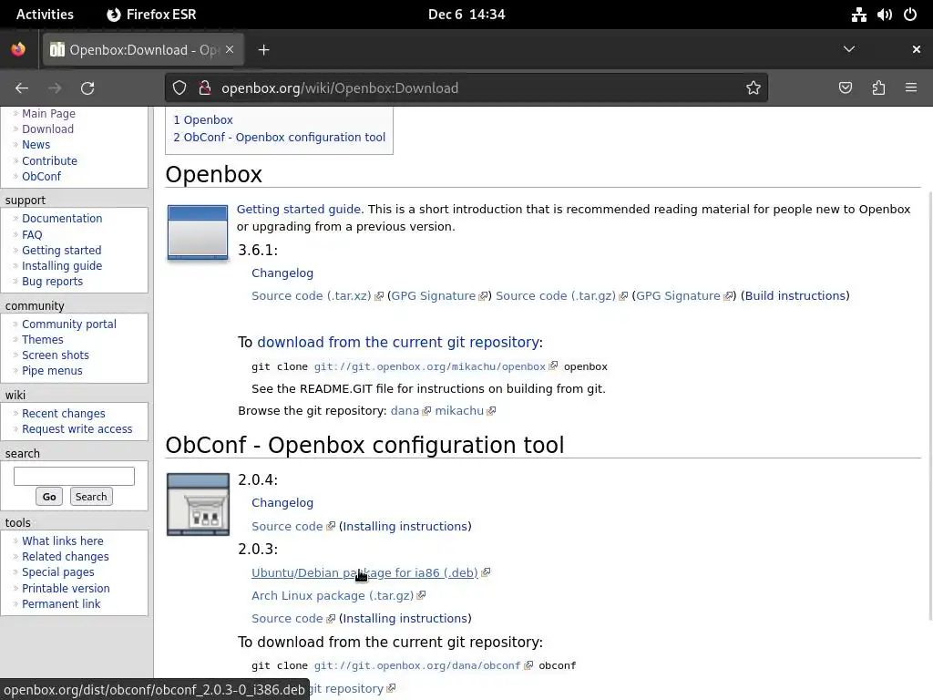Open the Contribute sidebar link

pos(49,160)
